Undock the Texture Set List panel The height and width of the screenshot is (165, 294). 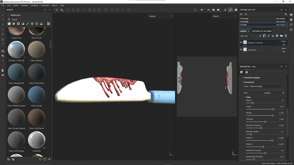click(x=281, y=10)
